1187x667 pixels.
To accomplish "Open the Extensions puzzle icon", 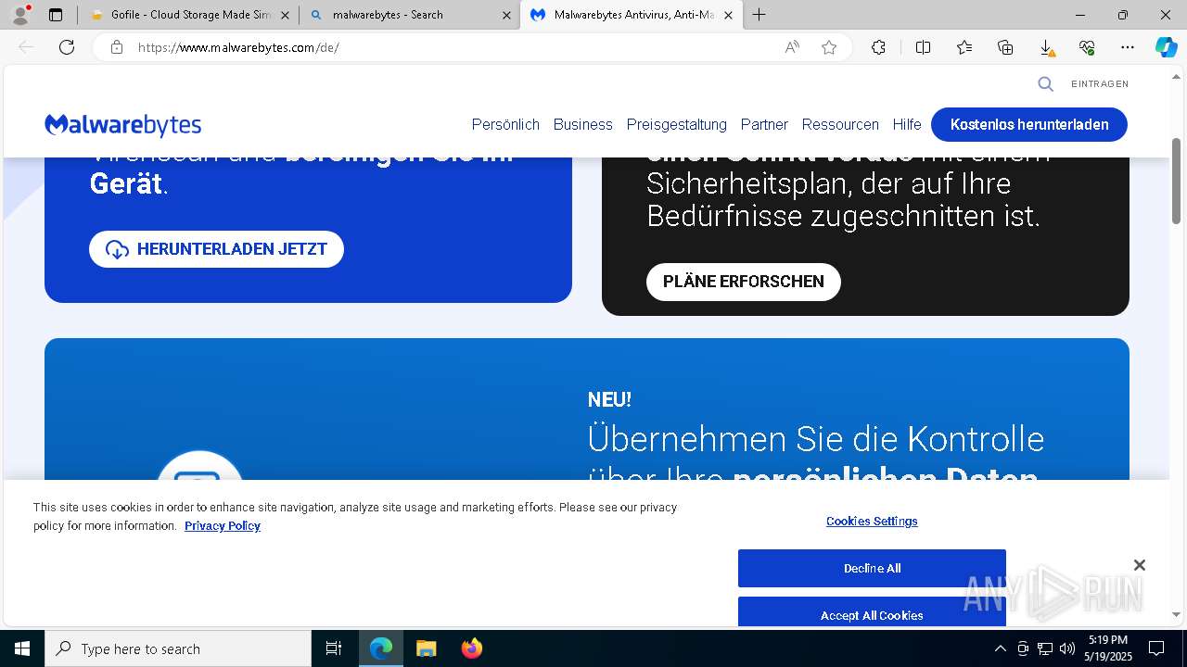I will click(878, 47).
